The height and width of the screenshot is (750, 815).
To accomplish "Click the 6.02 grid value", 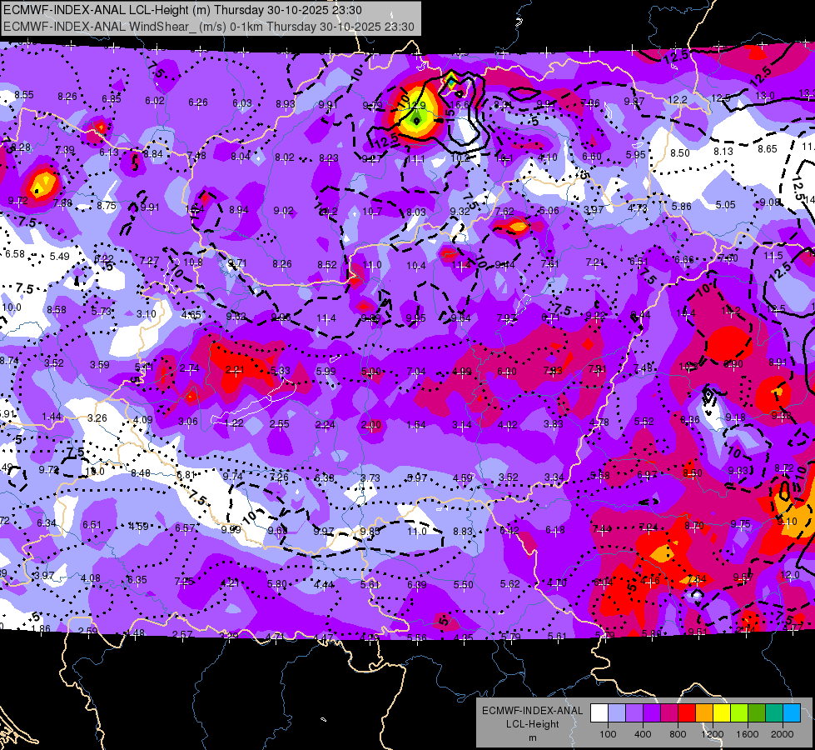I will (x=154, y=101).
